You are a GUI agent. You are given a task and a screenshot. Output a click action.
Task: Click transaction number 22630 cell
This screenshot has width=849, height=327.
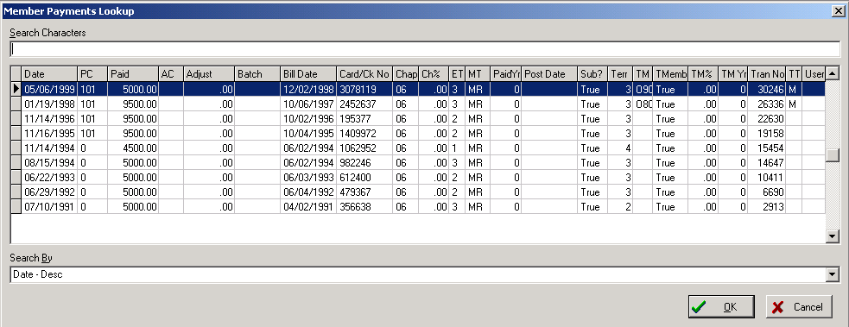point(767,118)
